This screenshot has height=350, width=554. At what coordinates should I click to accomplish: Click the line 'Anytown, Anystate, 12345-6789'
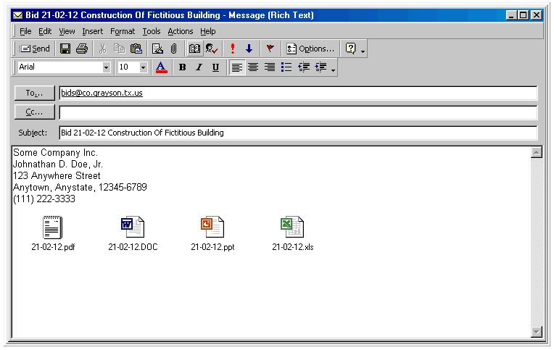point(80,187)
